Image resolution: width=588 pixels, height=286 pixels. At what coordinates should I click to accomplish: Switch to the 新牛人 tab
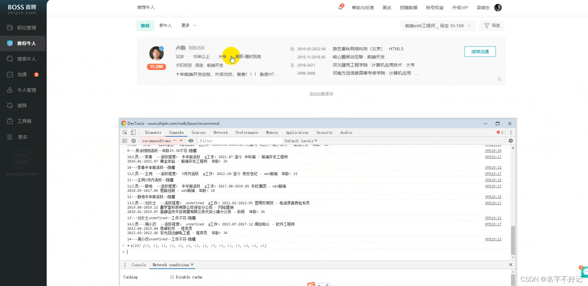click(165, 26)
